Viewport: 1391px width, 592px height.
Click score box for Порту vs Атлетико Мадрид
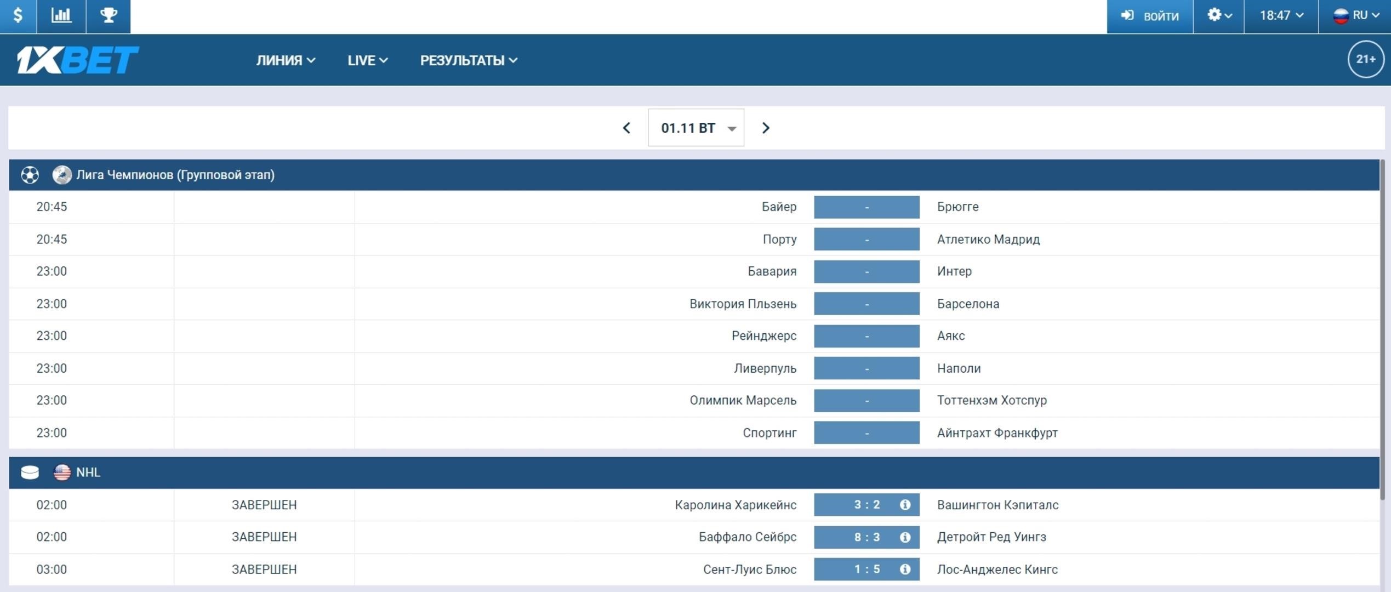866,239
